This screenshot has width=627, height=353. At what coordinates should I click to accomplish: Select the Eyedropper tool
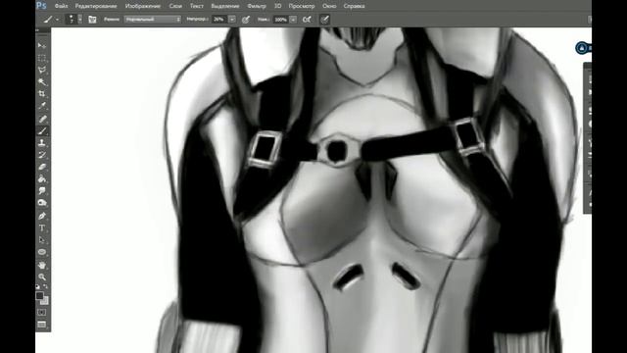[41, 106]
